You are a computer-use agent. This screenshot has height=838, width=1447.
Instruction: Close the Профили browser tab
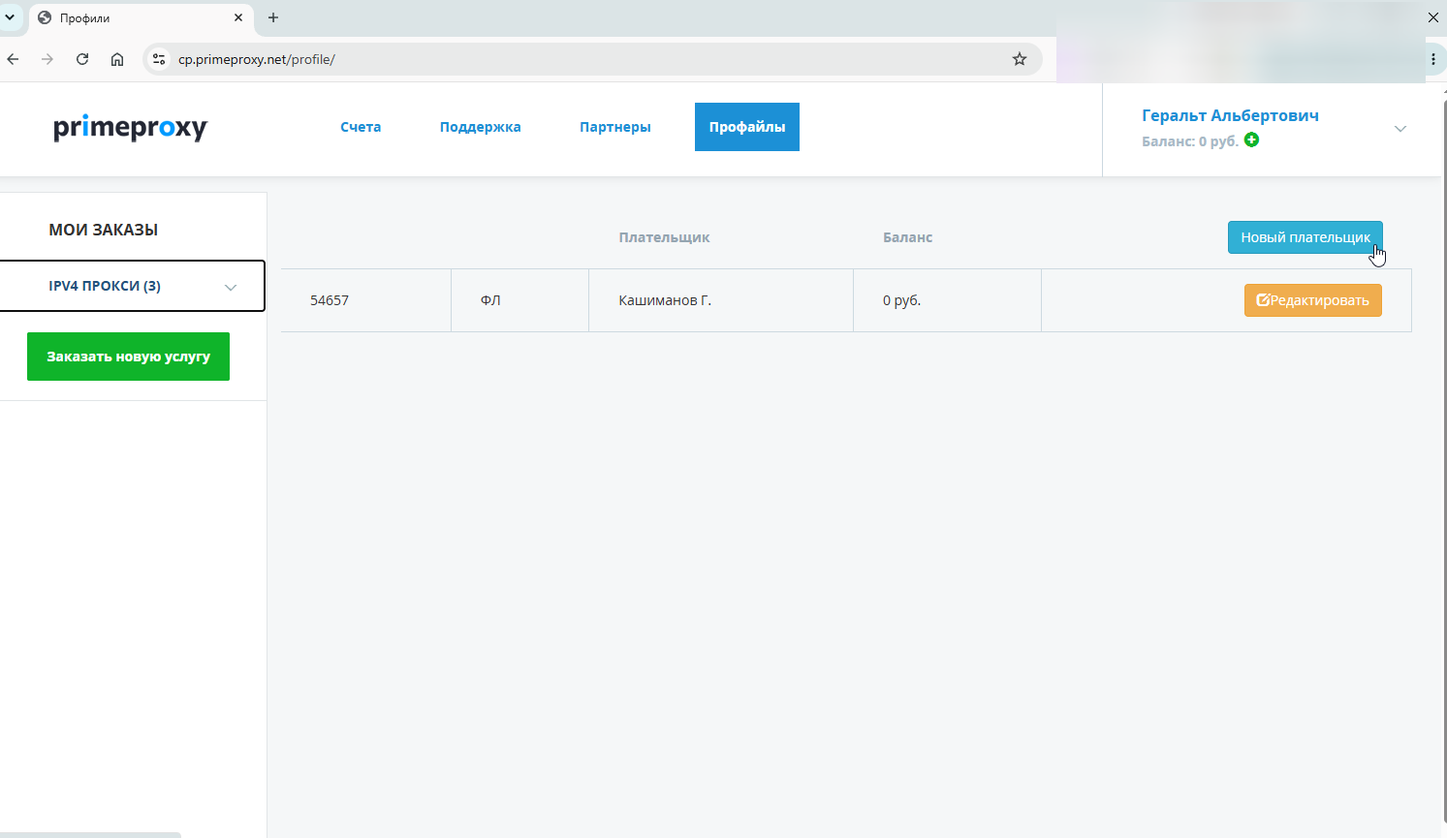tap(238, 17)
